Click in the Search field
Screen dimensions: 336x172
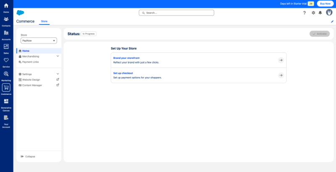[x=176, y=13]
